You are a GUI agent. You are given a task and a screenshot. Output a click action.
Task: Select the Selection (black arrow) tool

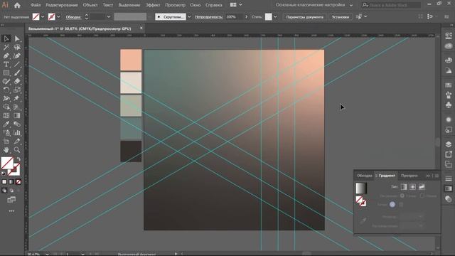[x=6, y=38]
